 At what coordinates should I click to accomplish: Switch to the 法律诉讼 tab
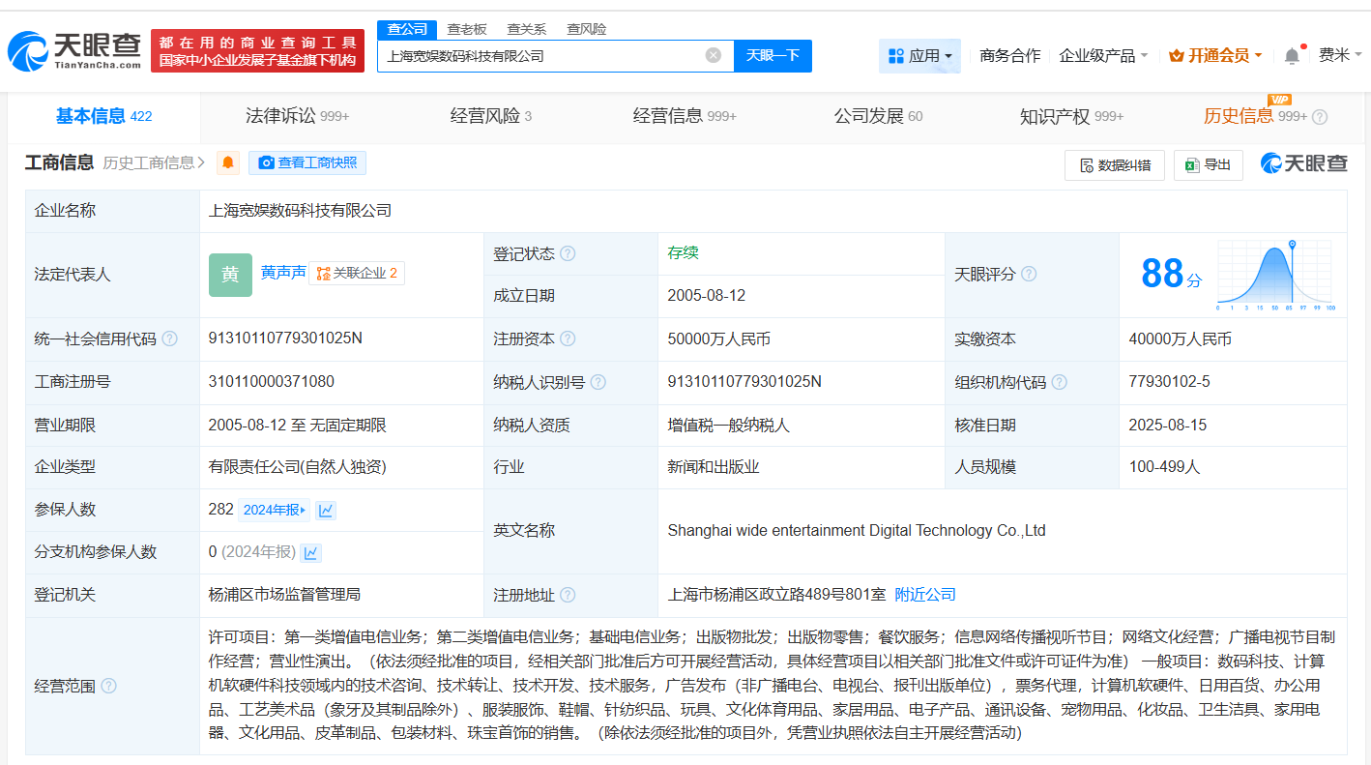pos(280,115)
